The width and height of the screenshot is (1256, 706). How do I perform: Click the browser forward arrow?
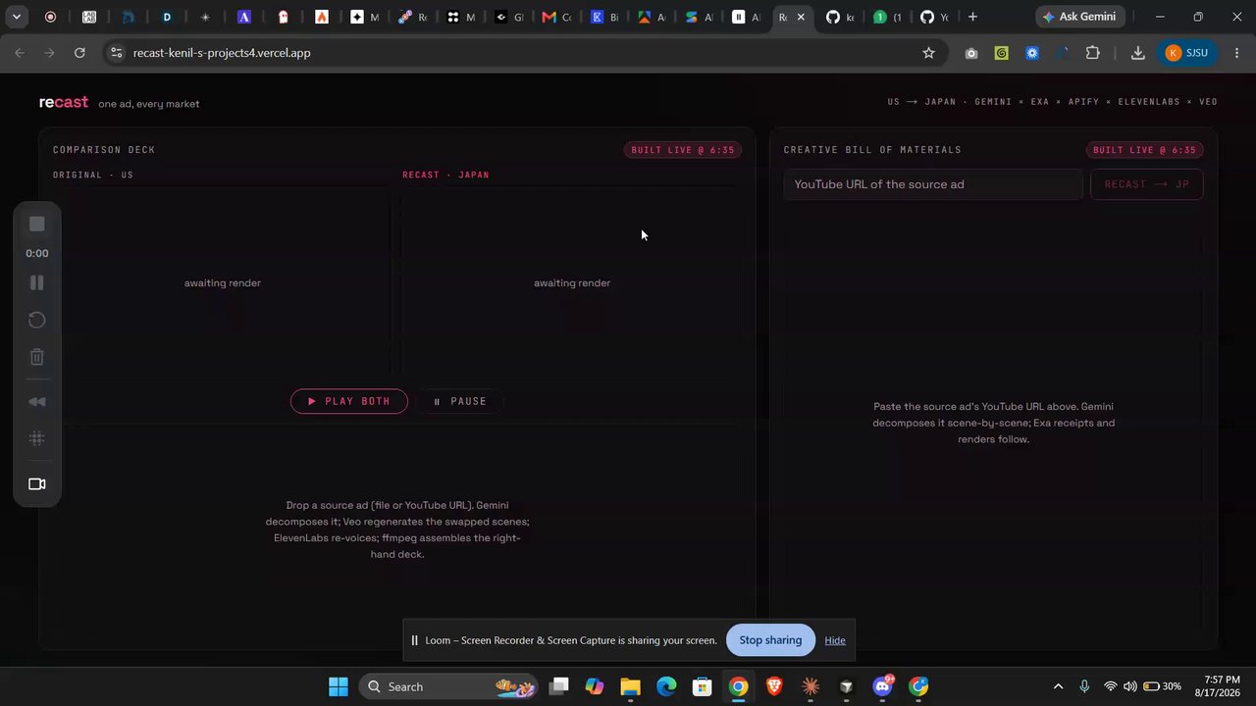50,53
